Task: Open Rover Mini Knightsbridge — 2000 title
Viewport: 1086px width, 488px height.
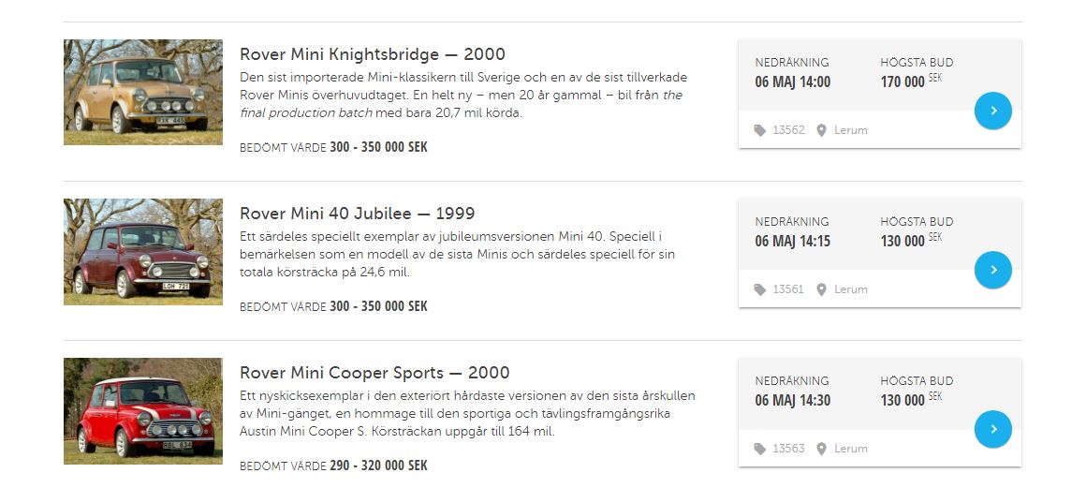Action: [x=372, y=54]
